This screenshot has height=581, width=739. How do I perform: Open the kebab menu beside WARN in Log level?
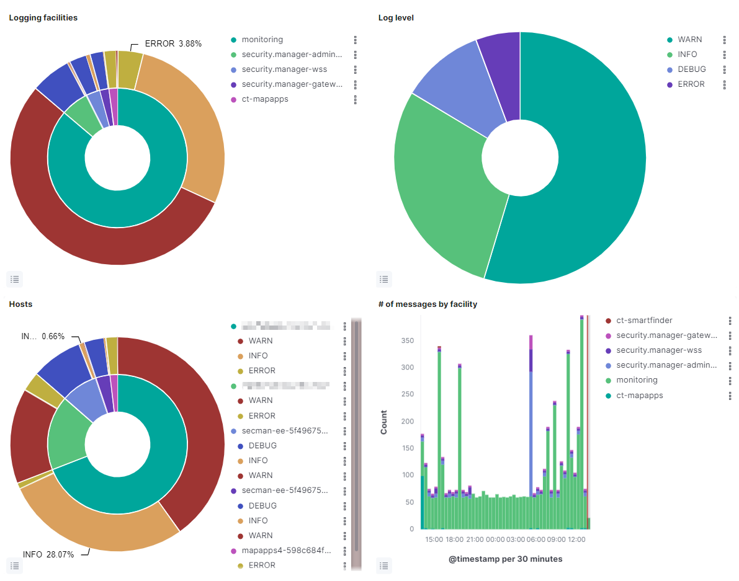click(725, 40)
